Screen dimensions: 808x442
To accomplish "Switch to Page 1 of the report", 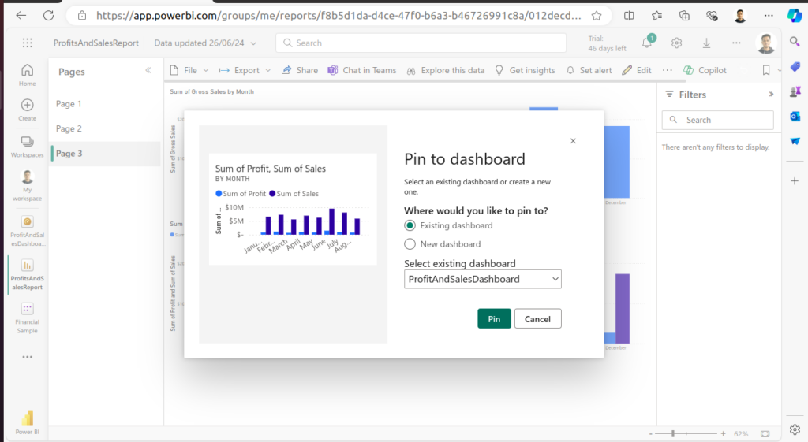I will [x=69, y=104].
